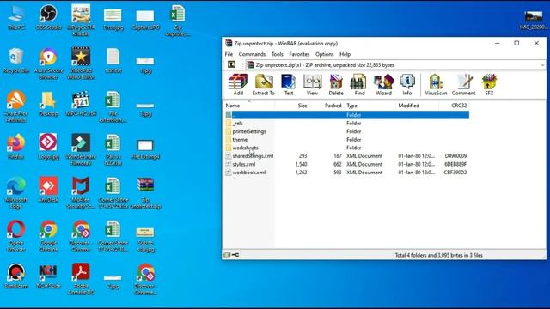Select the Wondershare Filmora desktop icon
The width and height of the screenshot is (550, 309).
tap(81, 149)
